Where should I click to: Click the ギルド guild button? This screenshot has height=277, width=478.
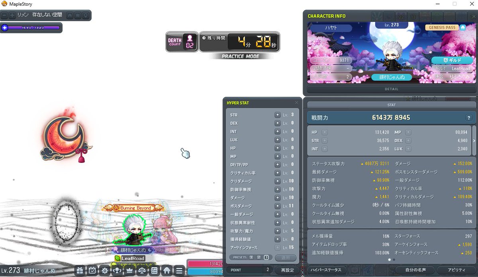(452, 60)
